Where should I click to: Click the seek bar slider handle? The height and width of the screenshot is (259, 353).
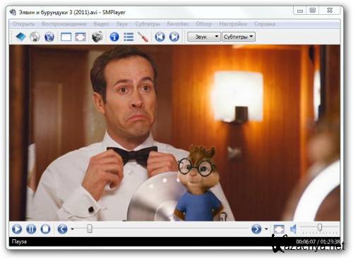coord(90,229)
